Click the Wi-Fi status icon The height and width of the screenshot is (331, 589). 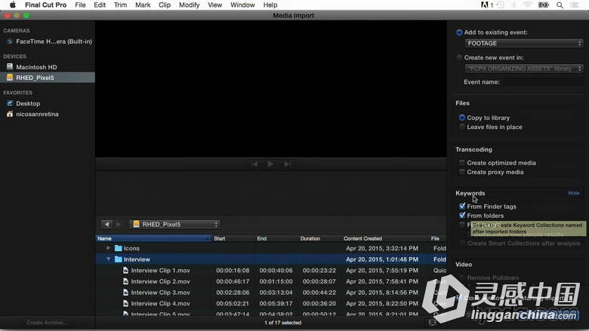pyautogui.click(x=528, y=5)
